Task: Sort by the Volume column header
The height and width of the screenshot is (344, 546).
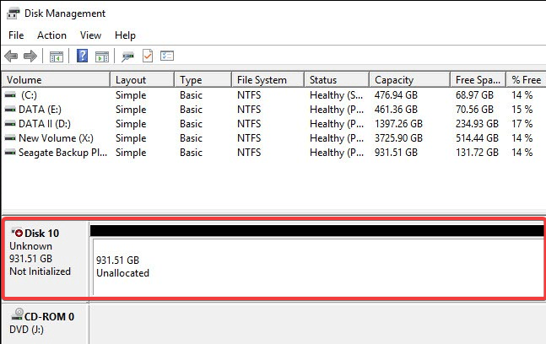Action: (56, 79)
